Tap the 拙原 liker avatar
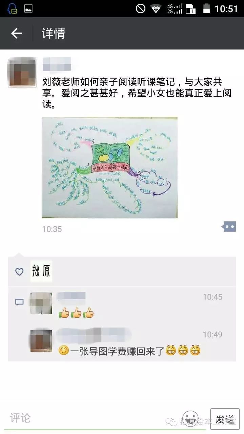Image resolution: width=244 pixels, height=434 pixels. tap(41, 271)
